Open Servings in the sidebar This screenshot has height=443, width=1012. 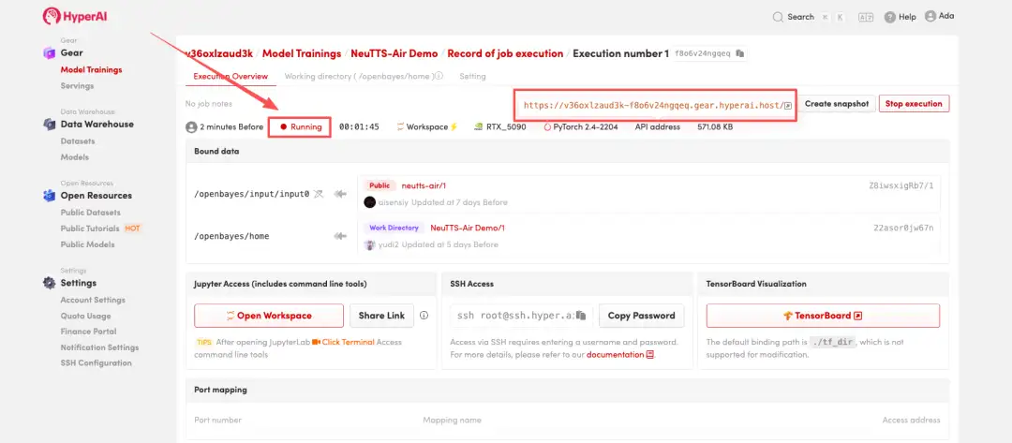tap(77, 86)
